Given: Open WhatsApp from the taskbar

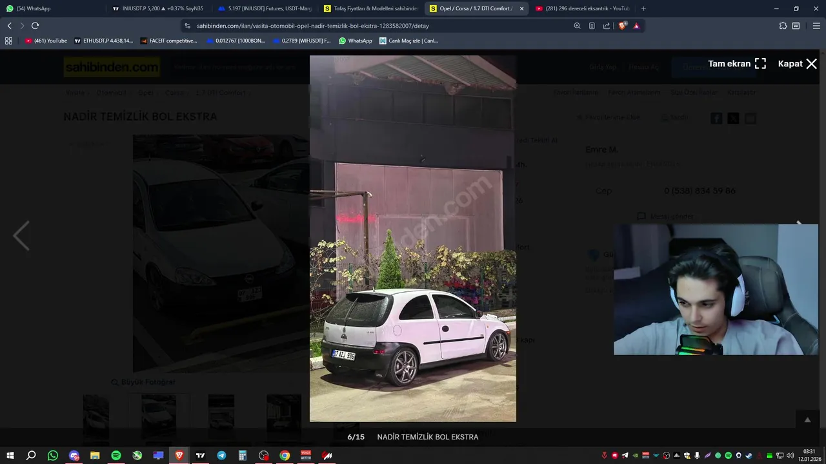Looking at the screenshot, I should point(52,456).
